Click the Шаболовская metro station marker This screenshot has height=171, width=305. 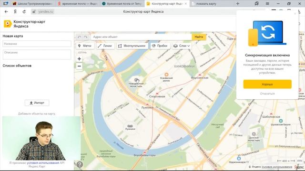tap(271, 114)
